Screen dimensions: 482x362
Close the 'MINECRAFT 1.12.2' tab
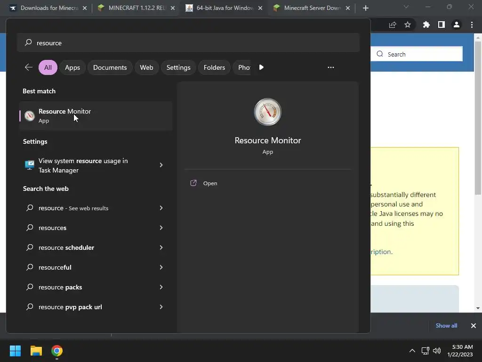173,8
